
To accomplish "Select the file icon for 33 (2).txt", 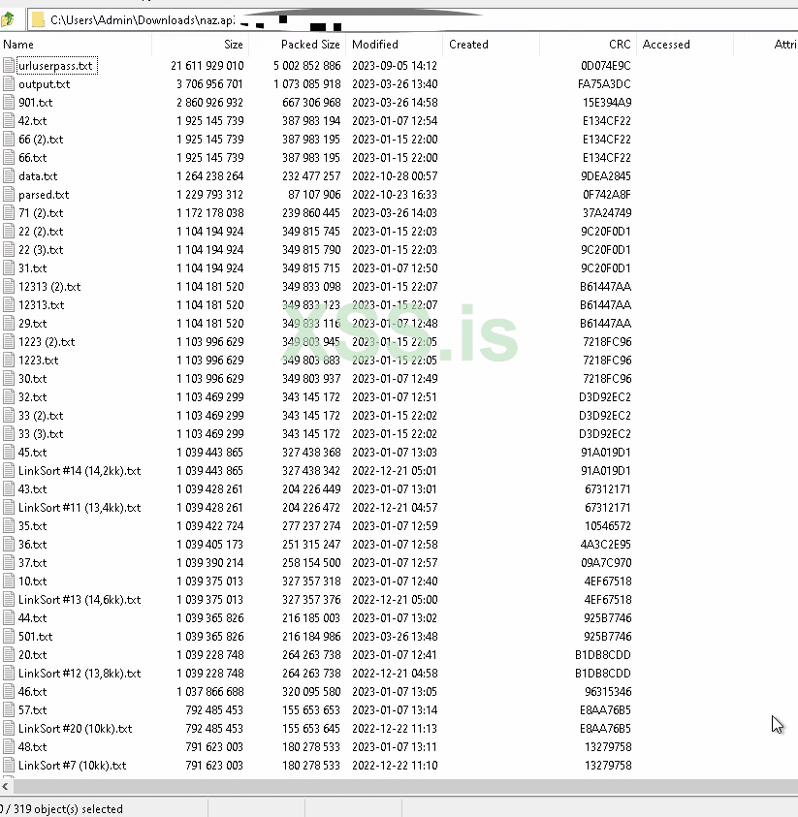I will pyautogui.click(x=9, y=415).
